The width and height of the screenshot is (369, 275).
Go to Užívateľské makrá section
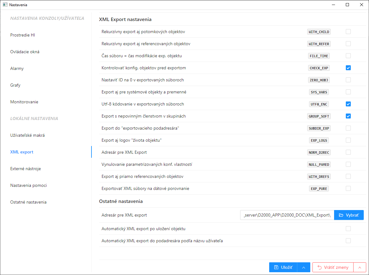click(x=28, y=135)
